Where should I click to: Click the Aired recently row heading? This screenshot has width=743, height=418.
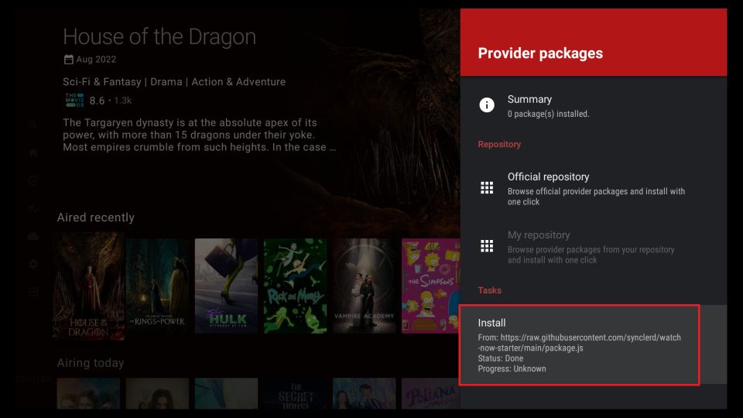coord(96,217)
